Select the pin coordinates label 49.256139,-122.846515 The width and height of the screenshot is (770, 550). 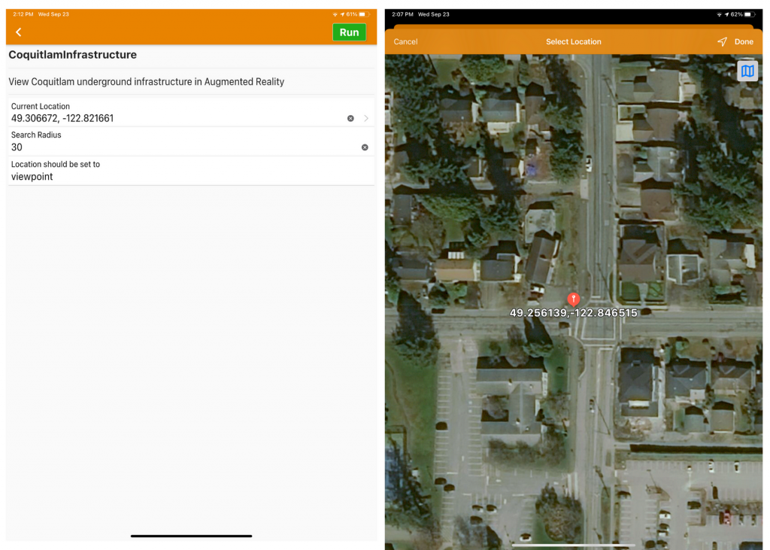574,313
